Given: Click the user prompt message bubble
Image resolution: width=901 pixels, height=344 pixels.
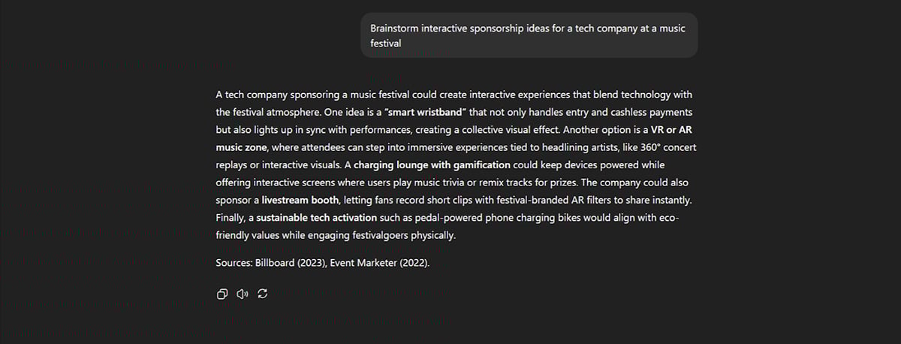Looking at the screenshot, I should [x=529, y=35].
